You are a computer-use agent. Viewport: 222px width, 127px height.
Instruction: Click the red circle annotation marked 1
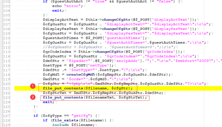[33, 86]
